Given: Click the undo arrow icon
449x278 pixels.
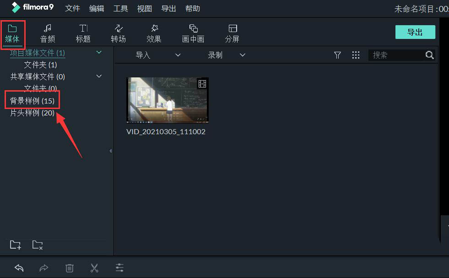Looking at the screenshot, I should [x=19, y=268].
